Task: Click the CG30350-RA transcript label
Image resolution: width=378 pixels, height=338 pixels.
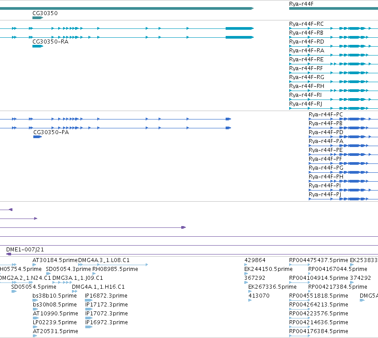Action: click(50, 42)
